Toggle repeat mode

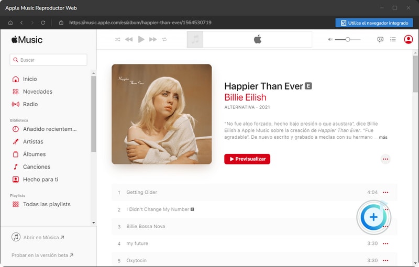(164, 39)
